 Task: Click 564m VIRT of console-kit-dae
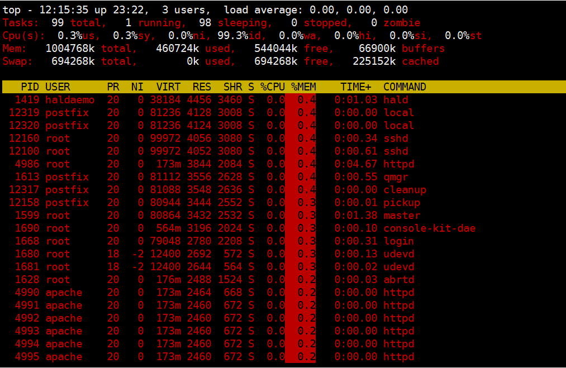[168, 228]
